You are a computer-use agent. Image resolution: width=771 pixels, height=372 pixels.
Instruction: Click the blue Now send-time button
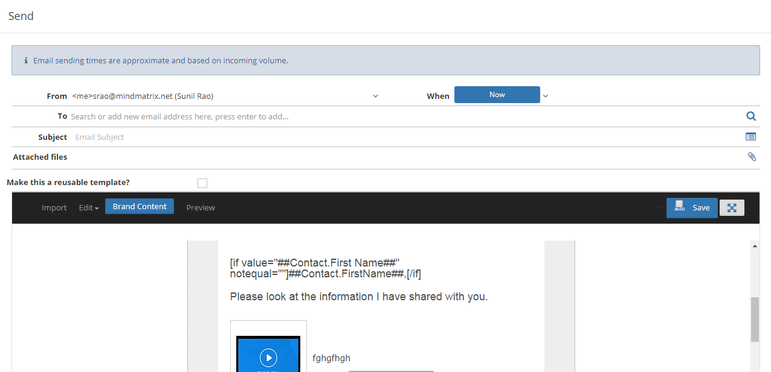497,95
